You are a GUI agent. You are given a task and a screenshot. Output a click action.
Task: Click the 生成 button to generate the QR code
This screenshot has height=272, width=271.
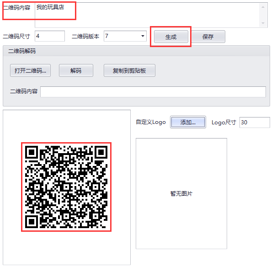tap(171, 37)
